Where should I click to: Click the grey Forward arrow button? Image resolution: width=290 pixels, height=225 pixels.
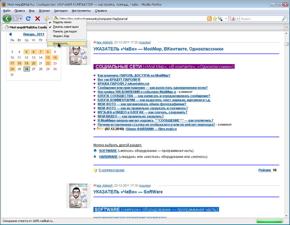click(x=15, y=19)
